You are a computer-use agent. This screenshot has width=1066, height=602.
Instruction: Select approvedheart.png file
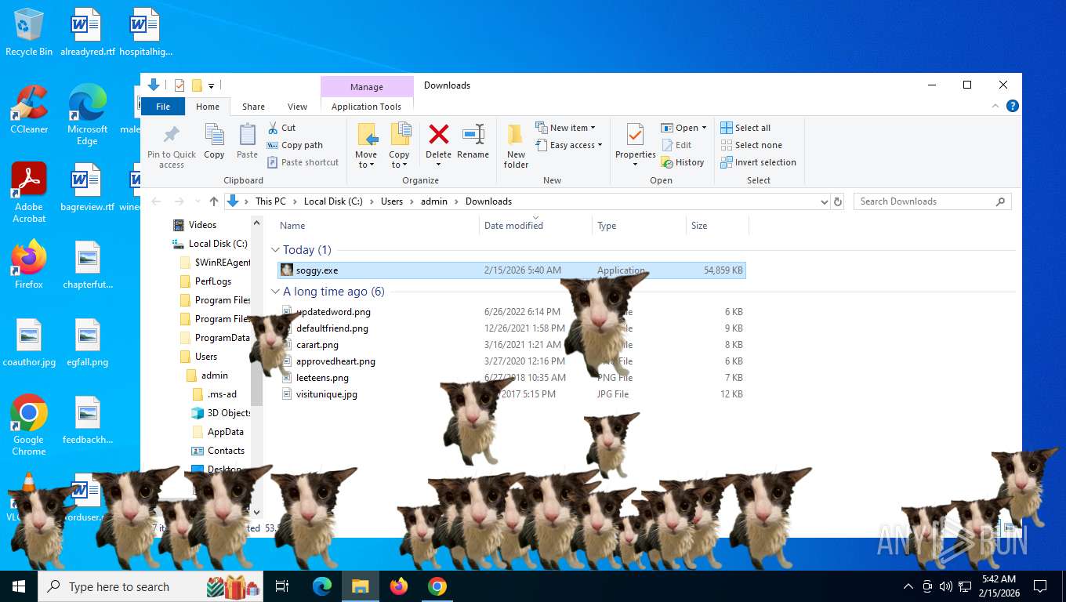click(x=335, y=361)
